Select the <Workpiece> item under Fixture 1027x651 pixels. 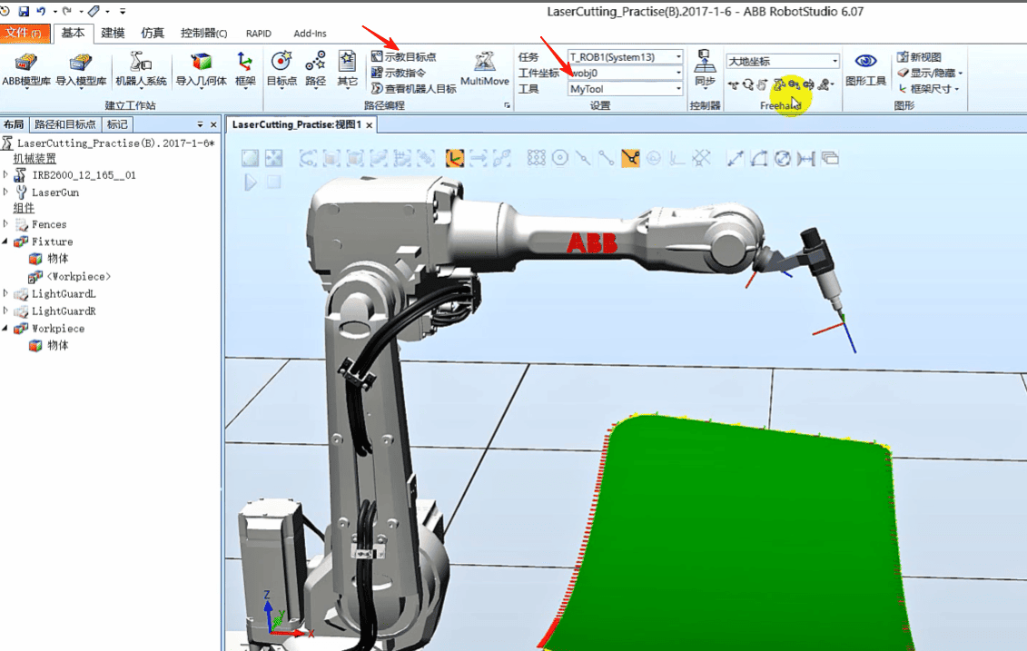coord(79,276)
